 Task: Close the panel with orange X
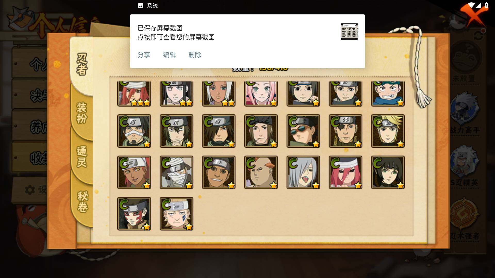472,15
